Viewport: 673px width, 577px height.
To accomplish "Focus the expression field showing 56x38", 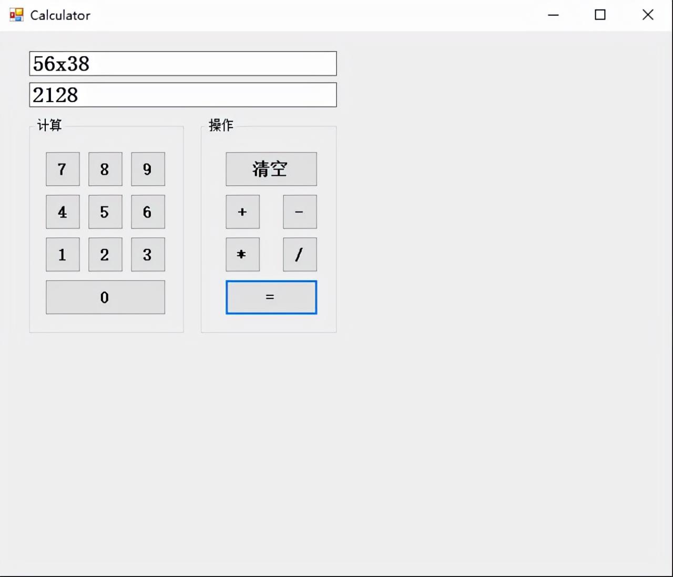I will [x=183, y=64].
